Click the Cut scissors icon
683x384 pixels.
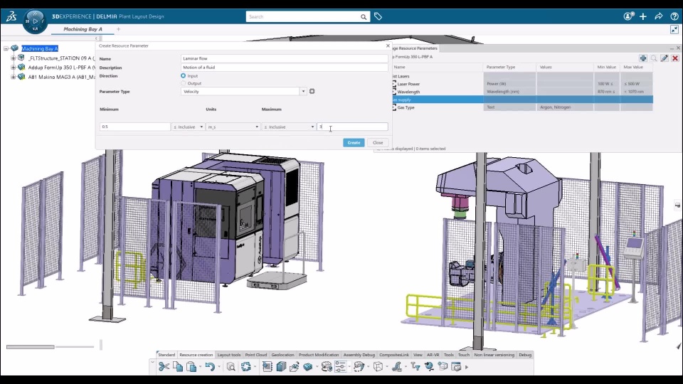coord(164,367)
